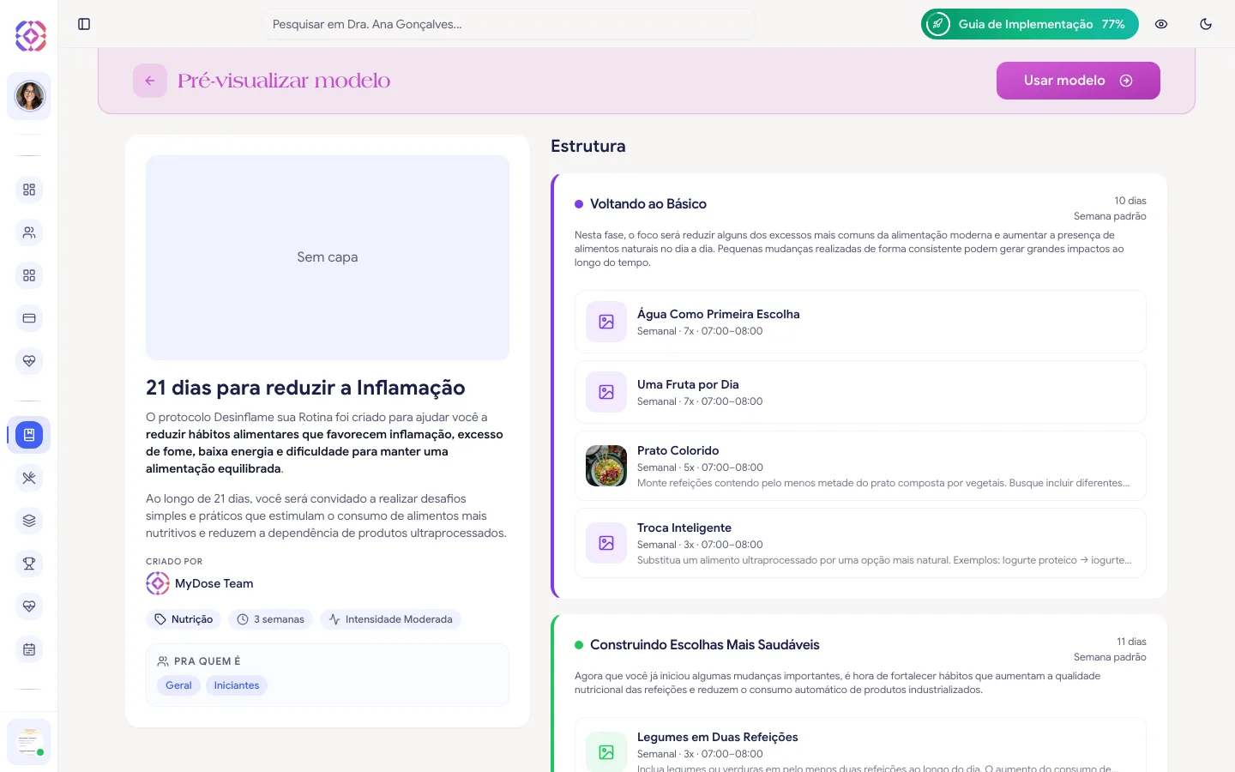
Task: Open the fork and knife nutrition icon
Action: [x=29, y=478]
